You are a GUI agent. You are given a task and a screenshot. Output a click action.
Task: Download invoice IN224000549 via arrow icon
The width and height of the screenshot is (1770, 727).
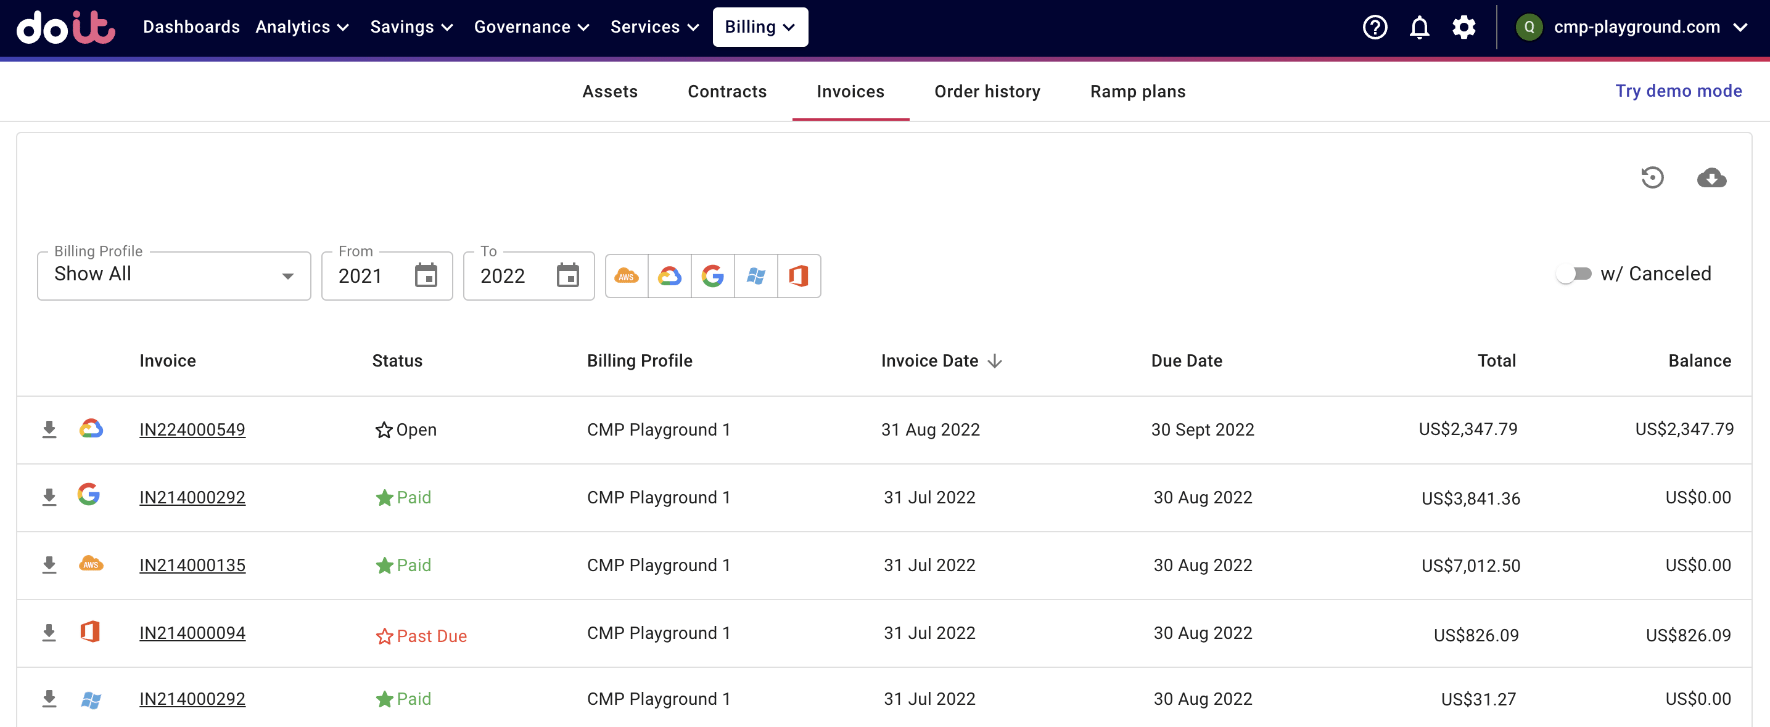pyautogui.click(x=49, y=429)
